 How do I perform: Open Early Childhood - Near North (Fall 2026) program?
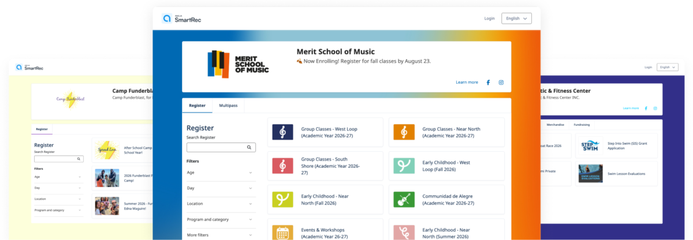pyautogui.click(x=325, y=200)
